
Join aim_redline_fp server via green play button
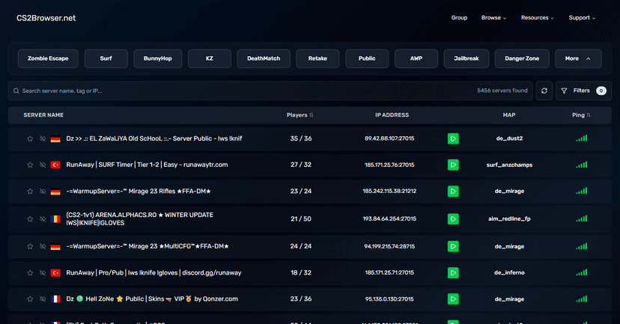click(453, 219)
